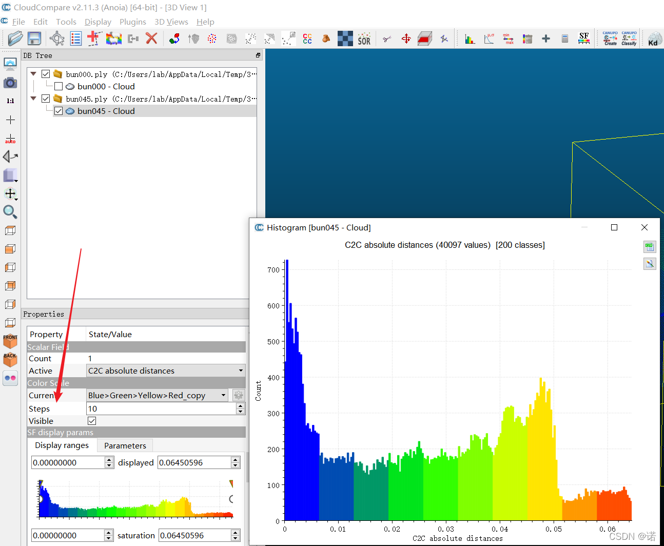The height and width of the screenshot is (546, 664).
Task: Open the Display menu
Action: [x=97, y=22]
